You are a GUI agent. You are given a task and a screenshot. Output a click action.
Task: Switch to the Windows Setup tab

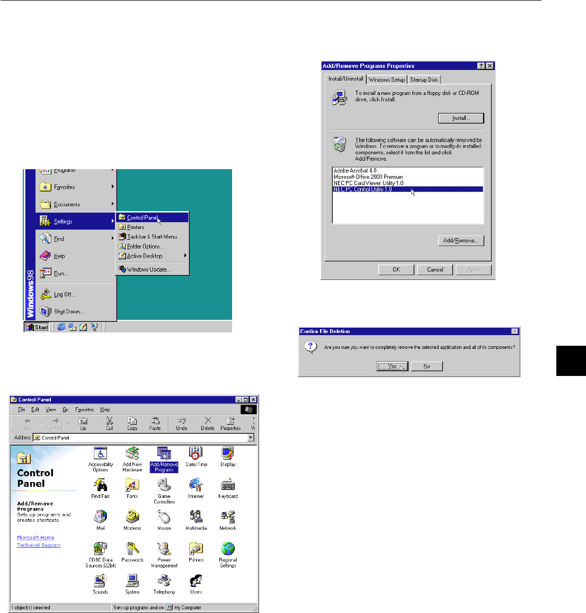point(387,80)
